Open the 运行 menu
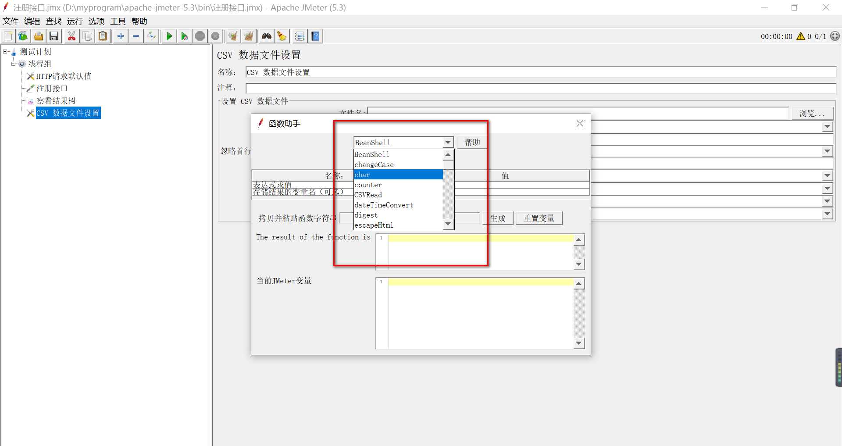The width and height of the screenshot is (842, 446). [x=75, y=21]
